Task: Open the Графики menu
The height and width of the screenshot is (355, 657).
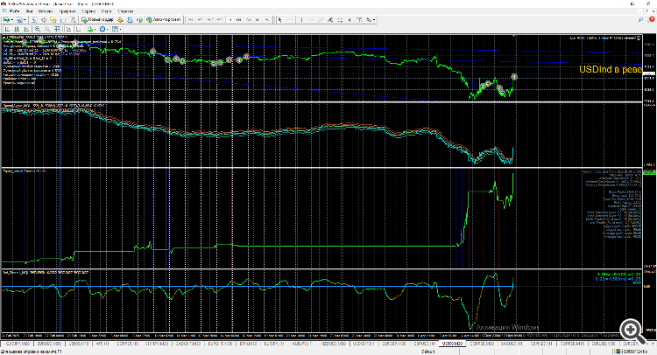Action: [67, 11]
